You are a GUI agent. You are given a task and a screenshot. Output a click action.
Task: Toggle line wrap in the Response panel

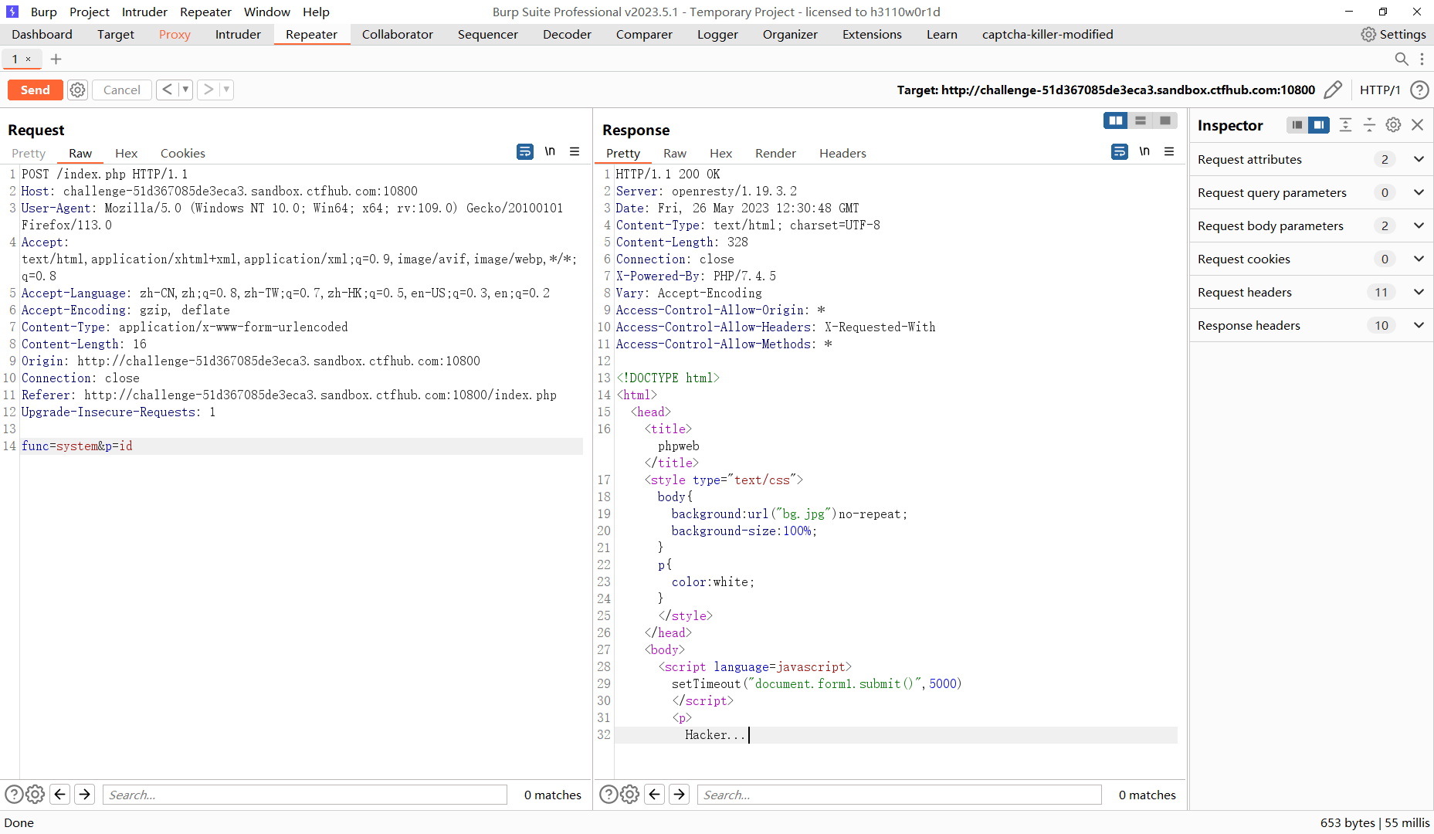(1119, 152)
